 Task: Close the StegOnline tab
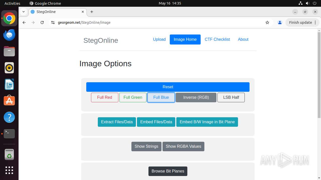coord(83,12)
